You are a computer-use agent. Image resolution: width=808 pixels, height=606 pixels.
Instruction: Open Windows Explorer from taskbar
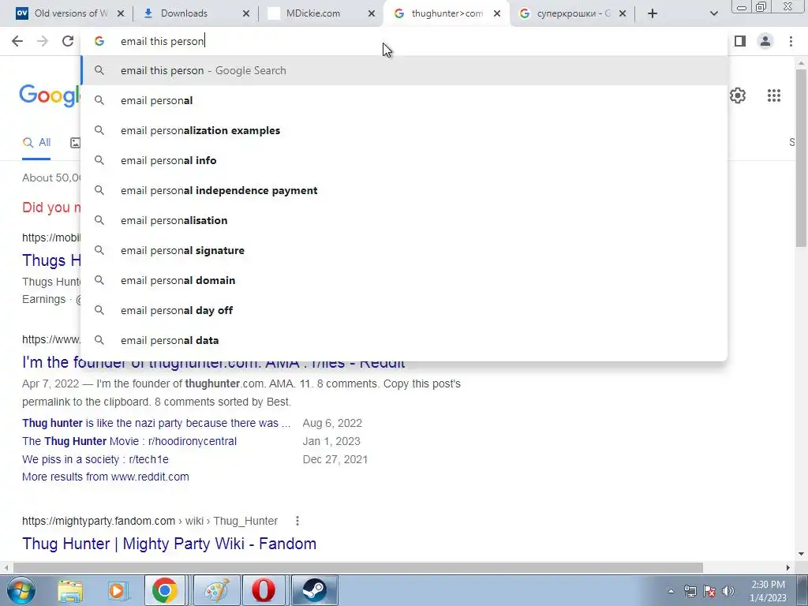coord(70,590)
